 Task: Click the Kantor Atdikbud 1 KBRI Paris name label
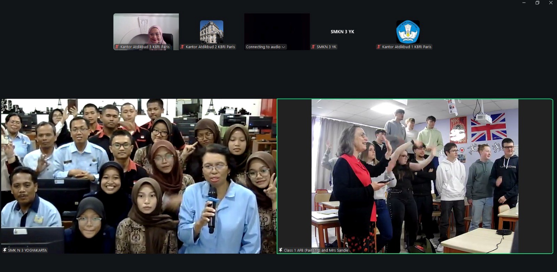407,47
